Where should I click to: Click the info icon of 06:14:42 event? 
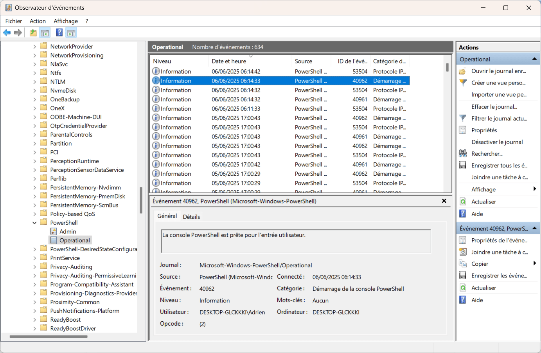[156, 71]
